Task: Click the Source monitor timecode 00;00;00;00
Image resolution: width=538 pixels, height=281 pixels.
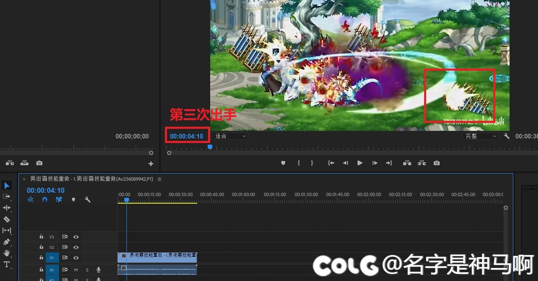Action: [132, 136]
